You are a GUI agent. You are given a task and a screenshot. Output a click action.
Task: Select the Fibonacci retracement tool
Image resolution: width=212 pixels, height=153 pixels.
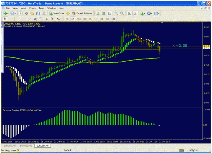click(x=41, y=19)
